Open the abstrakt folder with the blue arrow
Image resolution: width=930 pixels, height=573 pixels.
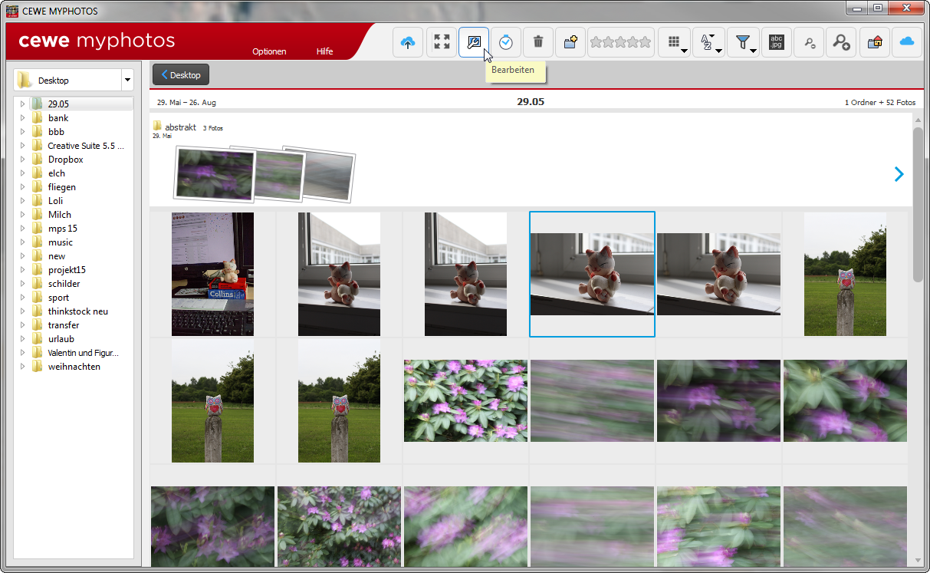899,175
